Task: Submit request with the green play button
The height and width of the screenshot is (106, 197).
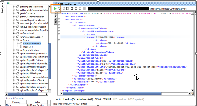Action: (55, 8)
